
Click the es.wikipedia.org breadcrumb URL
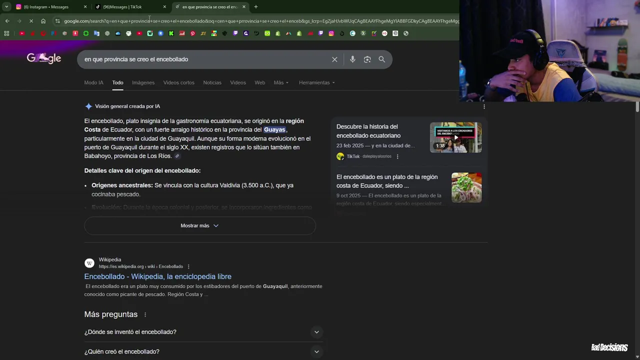[141, 267]
